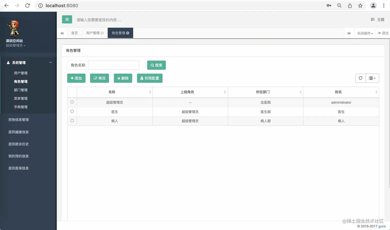The image size is (390, 230).
Task: Open the 超级管理员 user dropdown
Action: (15, 45)
